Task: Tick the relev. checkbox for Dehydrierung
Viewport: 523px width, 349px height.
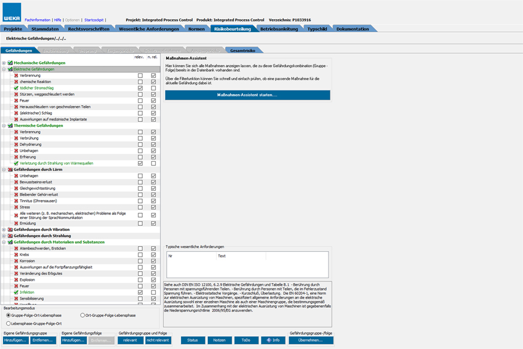Action: [x=140, y=145]
